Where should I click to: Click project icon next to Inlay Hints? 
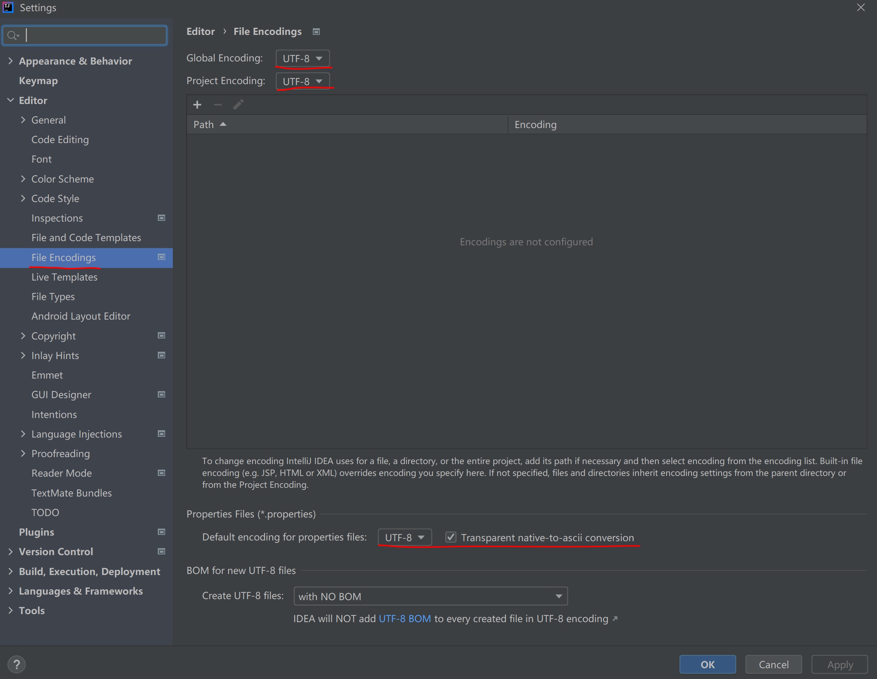point(161,355)
